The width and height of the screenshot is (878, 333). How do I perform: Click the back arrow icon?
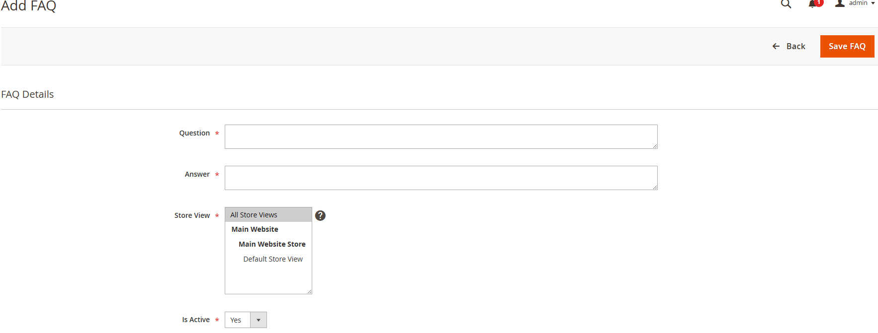pyautogui.click(x=776, y=46)
